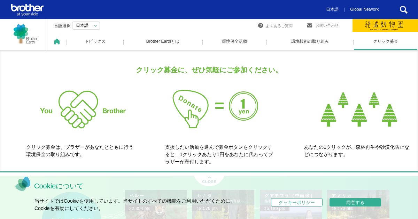The image size is (418, 219).
Task: Open the カナダ project thumbnail
Action: point(223,204)
